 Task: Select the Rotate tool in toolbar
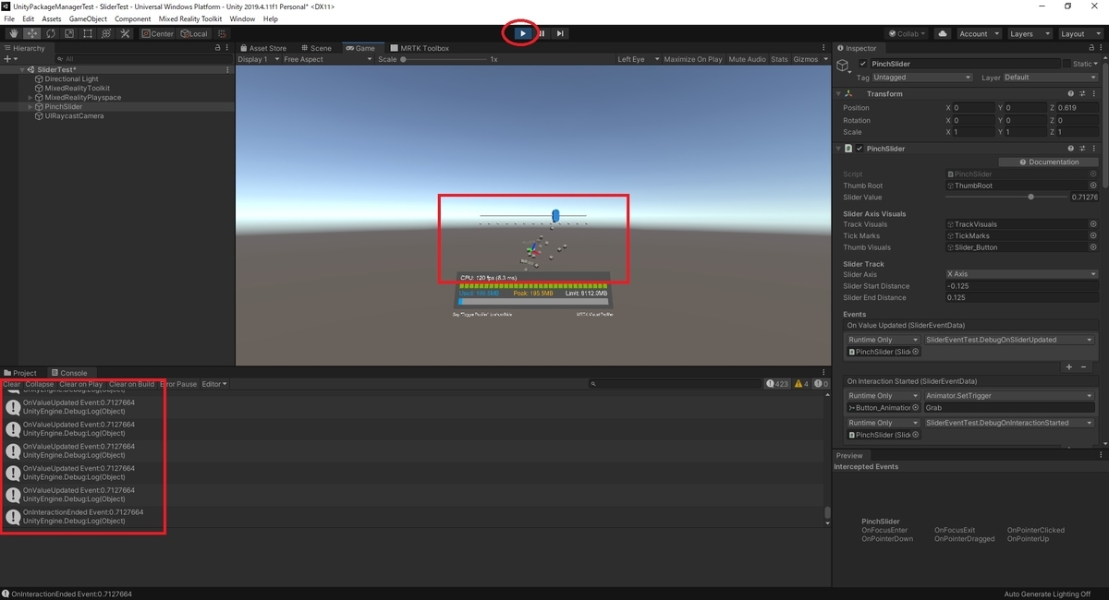coord(50,34)
